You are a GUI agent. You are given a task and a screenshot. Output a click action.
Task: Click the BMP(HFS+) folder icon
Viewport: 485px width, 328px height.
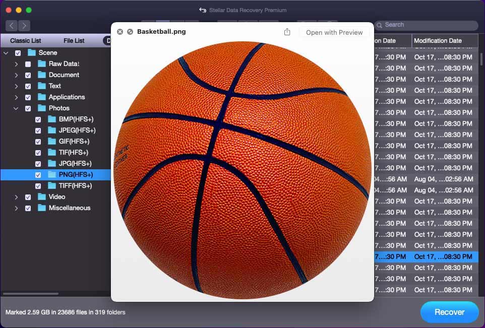pyautogui.click(x=52, y=119)
